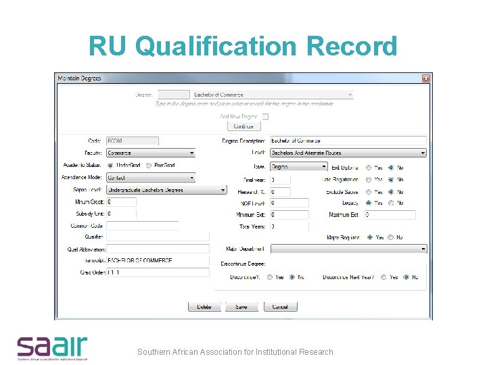Click the SAAIR logo

(52, 347)
